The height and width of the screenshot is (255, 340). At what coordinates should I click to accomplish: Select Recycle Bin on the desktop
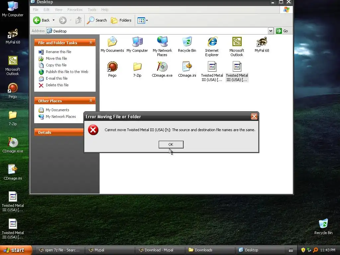coord(323,226)
